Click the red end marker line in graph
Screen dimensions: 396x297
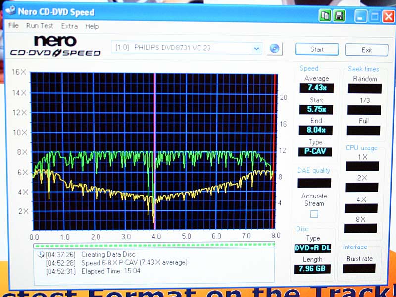(x=274, y=151)
